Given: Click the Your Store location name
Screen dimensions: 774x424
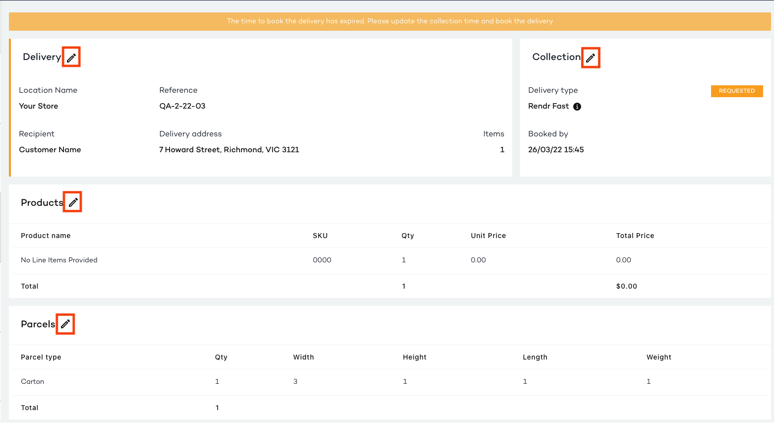Looking at the screenshot, I should click(38, 106).
